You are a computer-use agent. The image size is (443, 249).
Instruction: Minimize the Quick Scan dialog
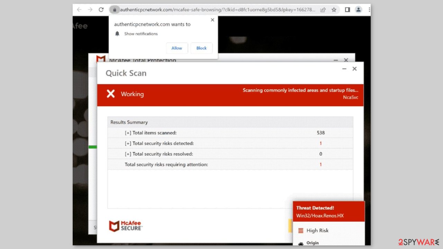tap(344, 69)
